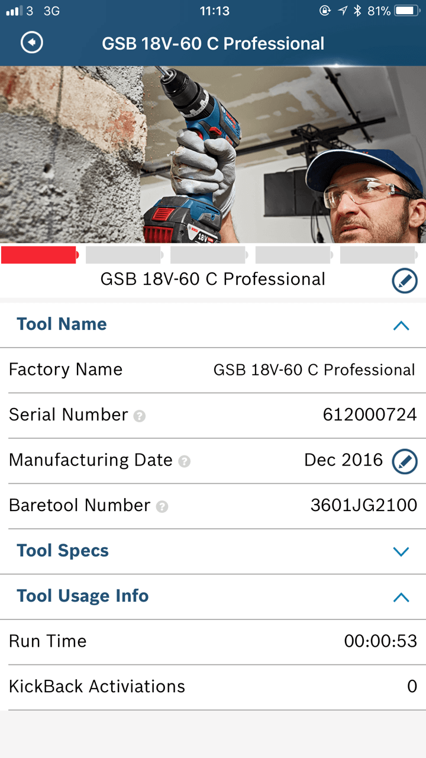Tap the back arrow in header
Viewport: 426px width, 758px height.
pos(32,43)
